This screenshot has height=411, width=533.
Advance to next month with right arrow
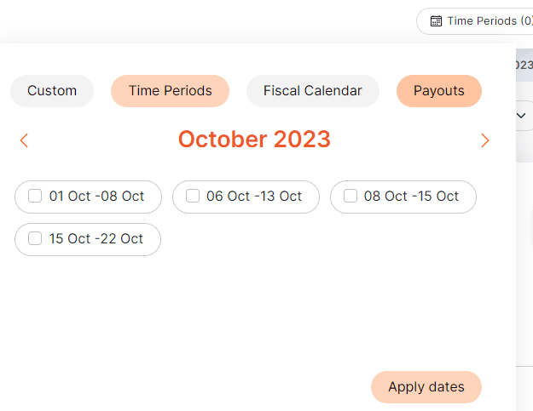tap(485, 140)
